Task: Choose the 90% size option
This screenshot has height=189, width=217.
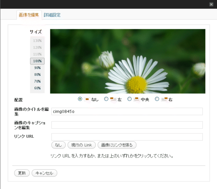Action: [x=37, y=68]
